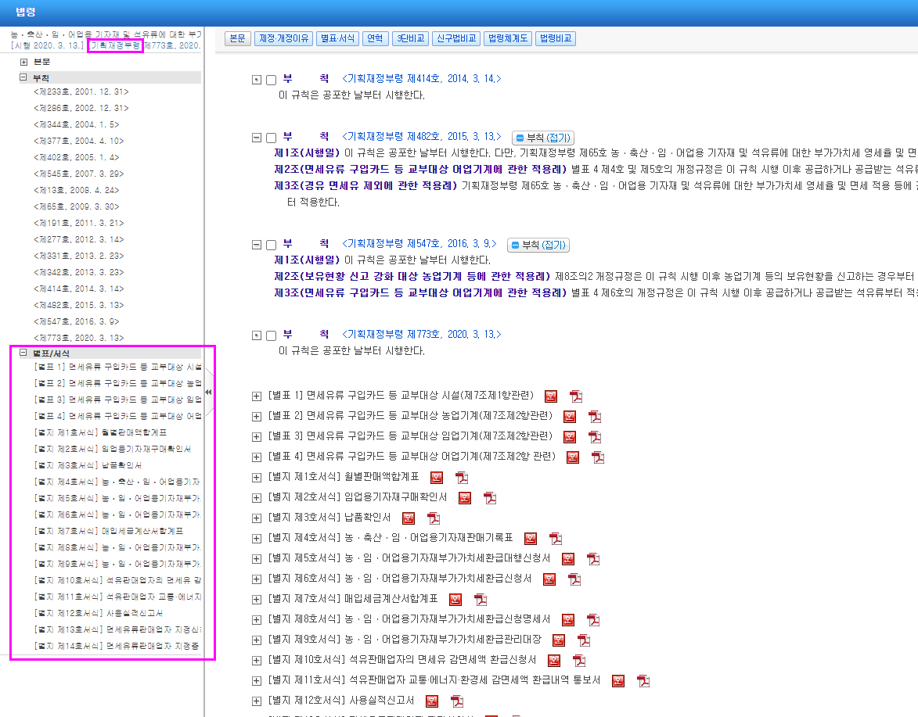Open PDF icon for 별표 4 어업기계

tap(598, 457)
